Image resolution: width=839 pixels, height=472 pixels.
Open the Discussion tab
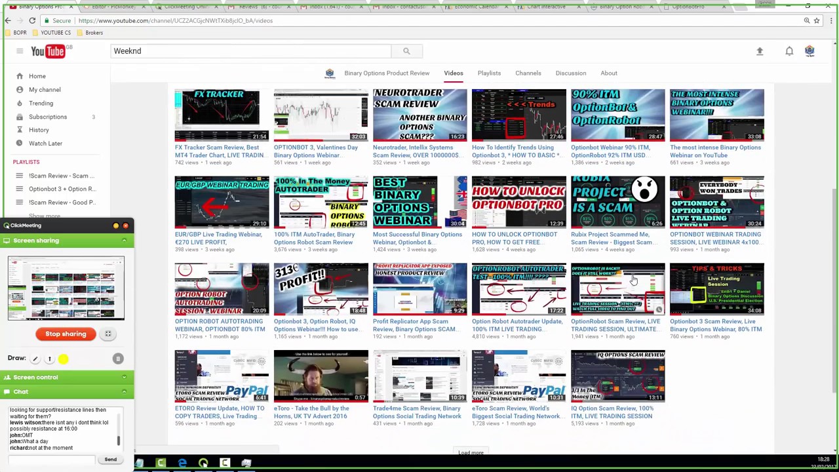[x=571, y=73]
